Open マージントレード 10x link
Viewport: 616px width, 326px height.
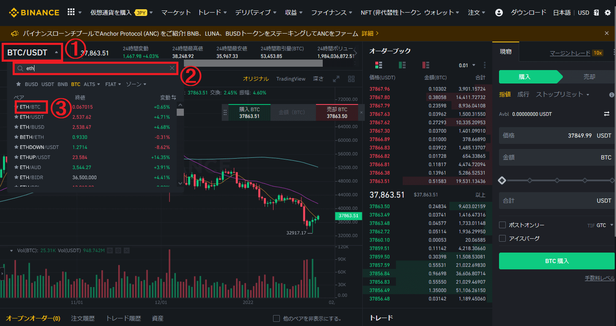tap(576, 53)
